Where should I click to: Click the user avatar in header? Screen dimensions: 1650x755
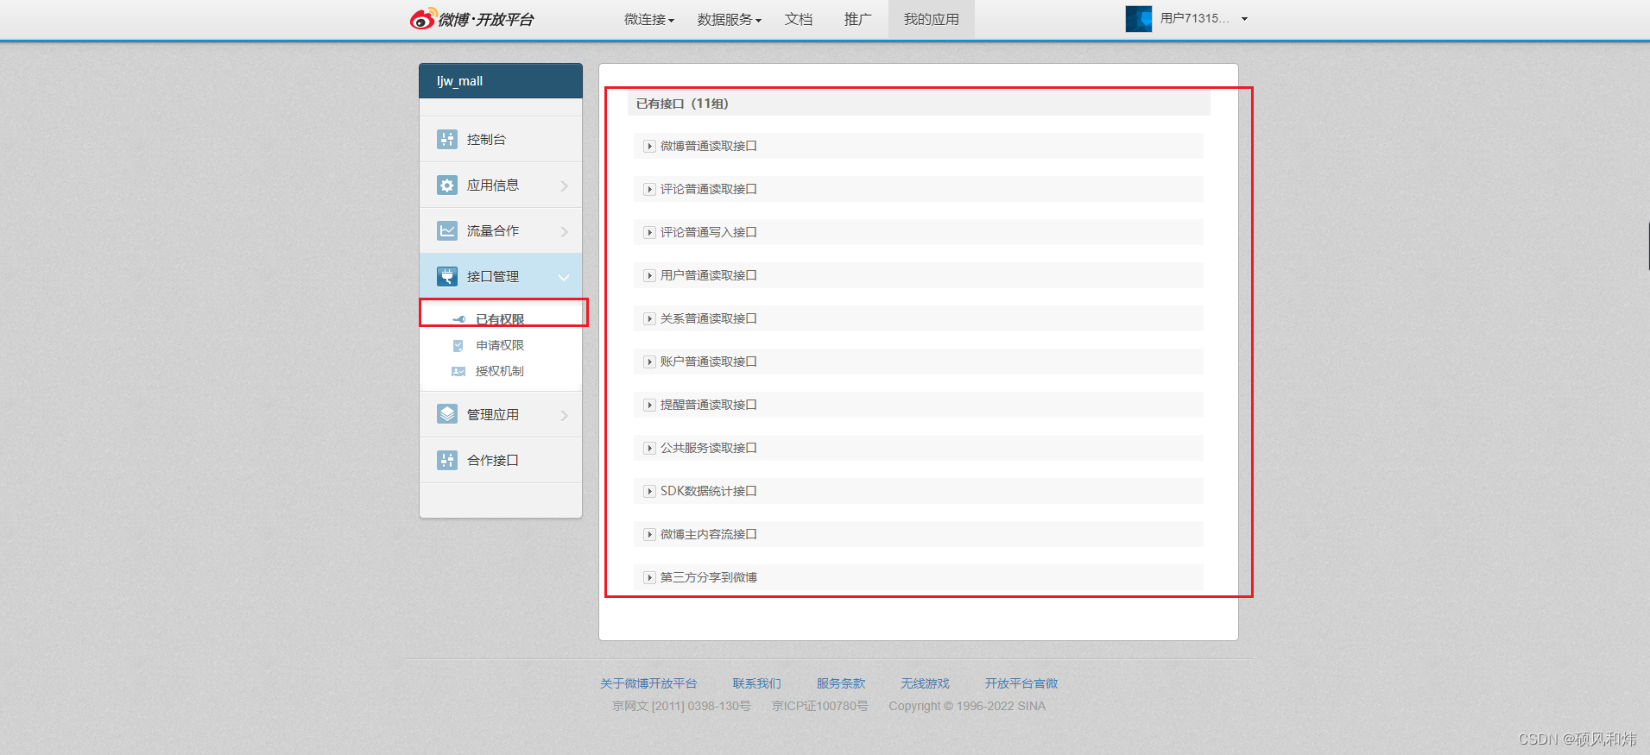tap(1139, 18)
